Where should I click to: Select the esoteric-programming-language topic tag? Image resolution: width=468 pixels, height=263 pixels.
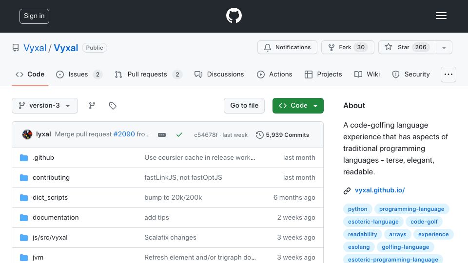(x=393, y=260)
